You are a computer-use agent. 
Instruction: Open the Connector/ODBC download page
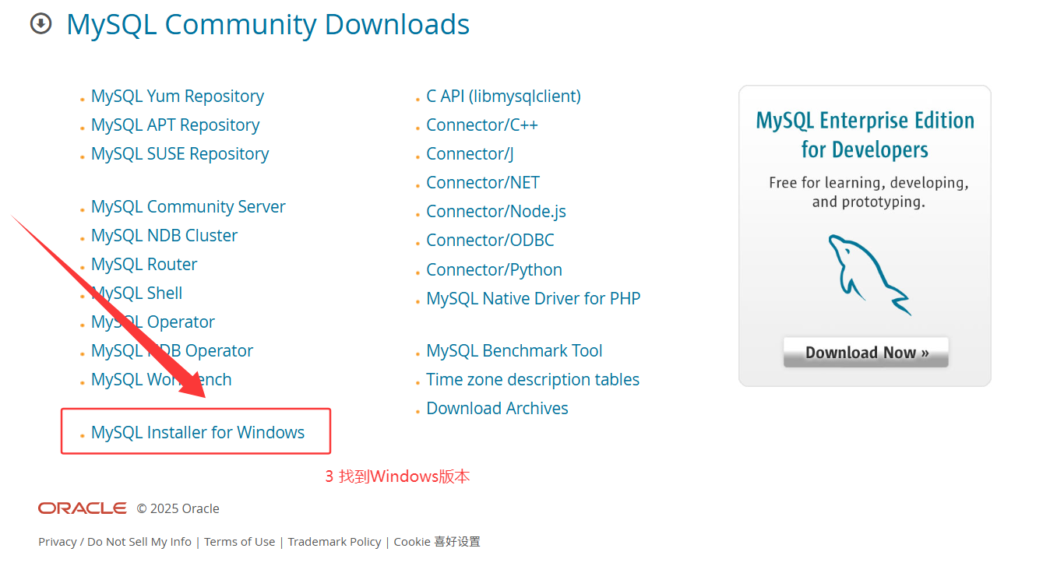(490, 240)
